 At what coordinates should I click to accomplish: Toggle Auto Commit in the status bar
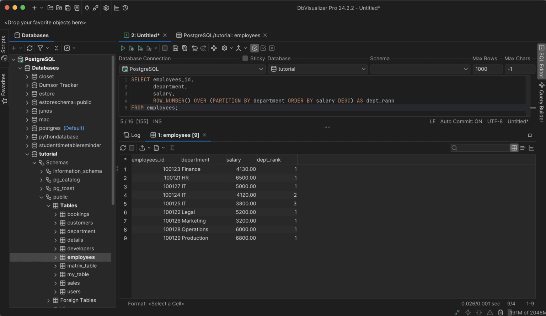461,121
